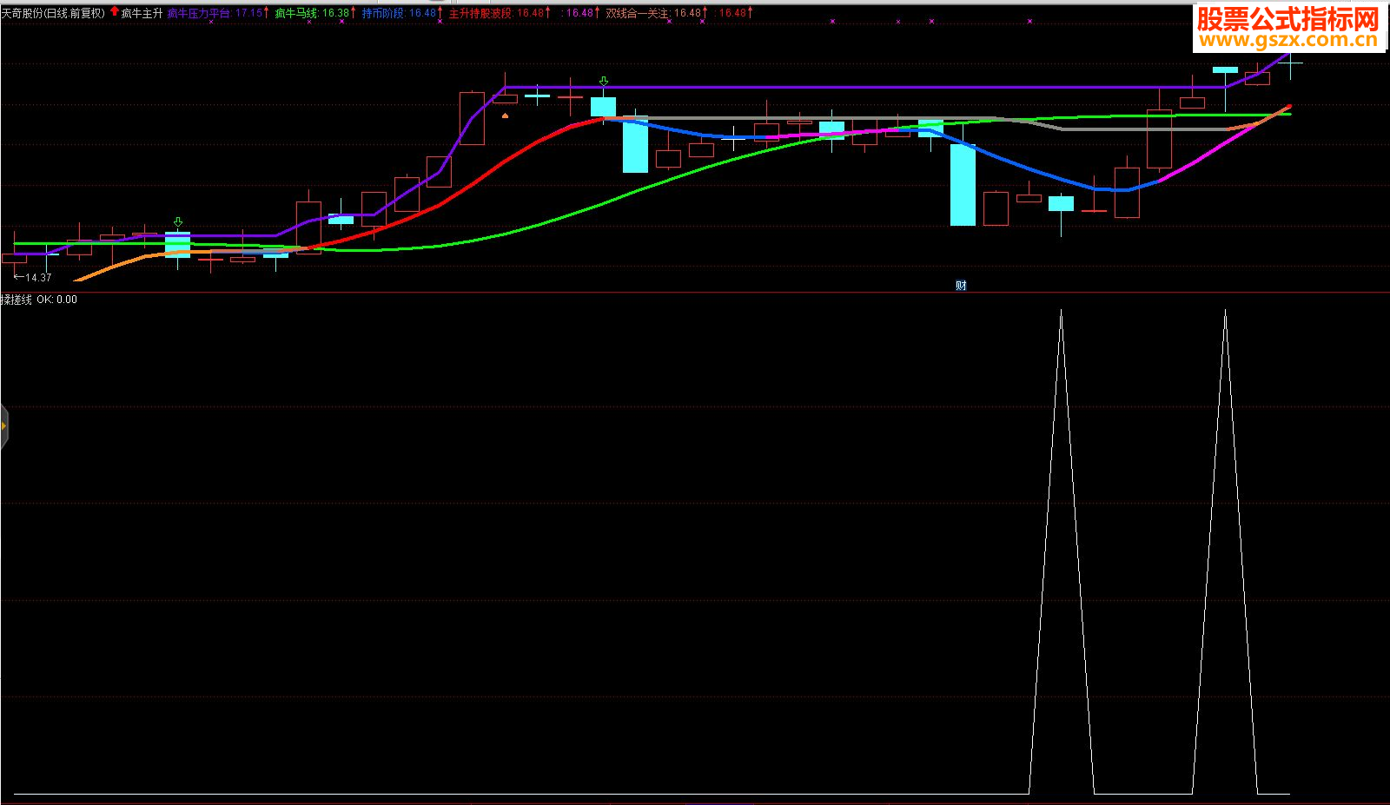Viewport: 1390px width, 805px height.
Task: Select the 天奇股份(日线 前复权) stock title
Action: tap(53, 13)
